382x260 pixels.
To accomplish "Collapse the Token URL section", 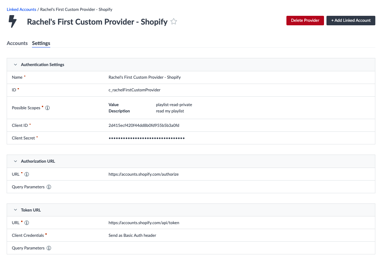I will click(15, 210).
